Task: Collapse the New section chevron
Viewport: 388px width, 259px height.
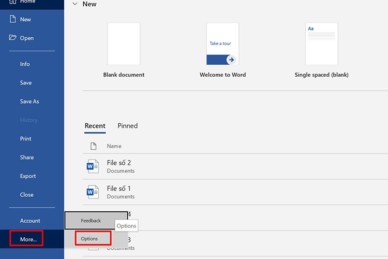Action: click(x=75, y=4)
